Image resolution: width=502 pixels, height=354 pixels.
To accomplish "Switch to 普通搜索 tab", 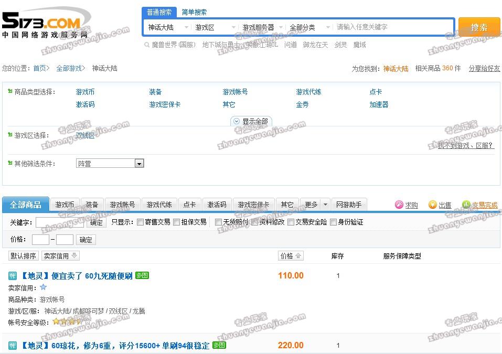I will click(x=159, y=12).
